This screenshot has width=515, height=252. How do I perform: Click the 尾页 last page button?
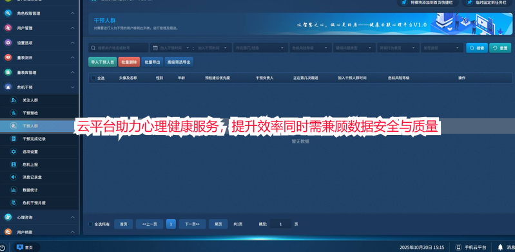[x=219, y=224]
